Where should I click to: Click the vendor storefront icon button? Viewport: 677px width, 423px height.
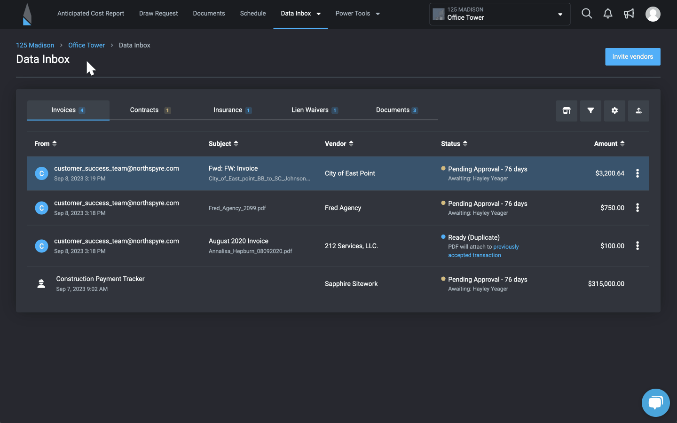pos(567,111)
